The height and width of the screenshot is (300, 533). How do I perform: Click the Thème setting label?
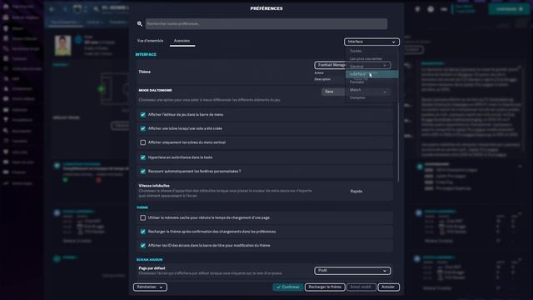point(144,72)
